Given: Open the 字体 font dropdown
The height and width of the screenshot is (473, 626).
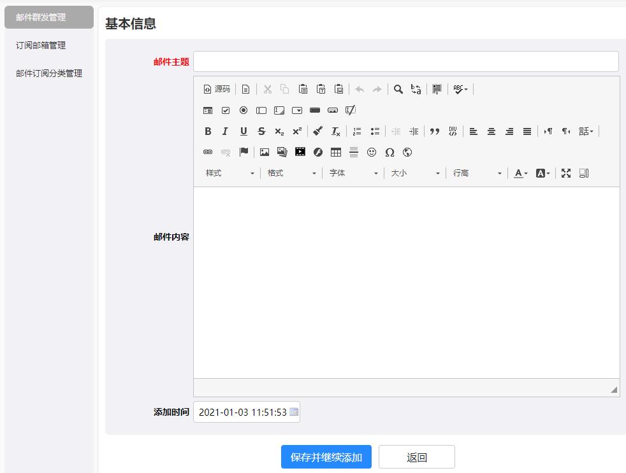Looking at the screenshot, I should tap(353, 173).
